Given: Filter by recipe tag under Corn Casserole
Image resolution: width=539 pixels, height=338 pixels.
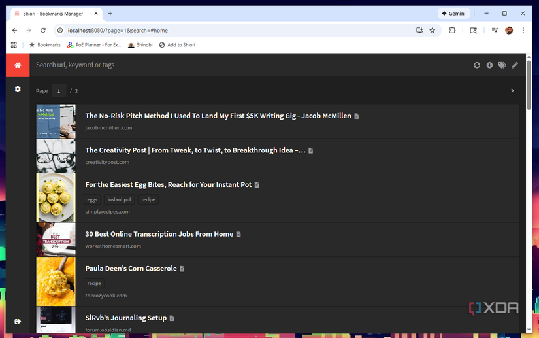Looking at the screenshot, I should [94, 283].
